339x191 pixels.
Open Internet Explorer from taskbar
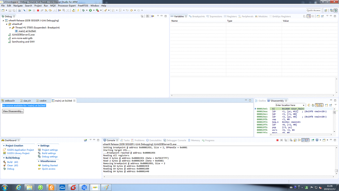[19, 187]
